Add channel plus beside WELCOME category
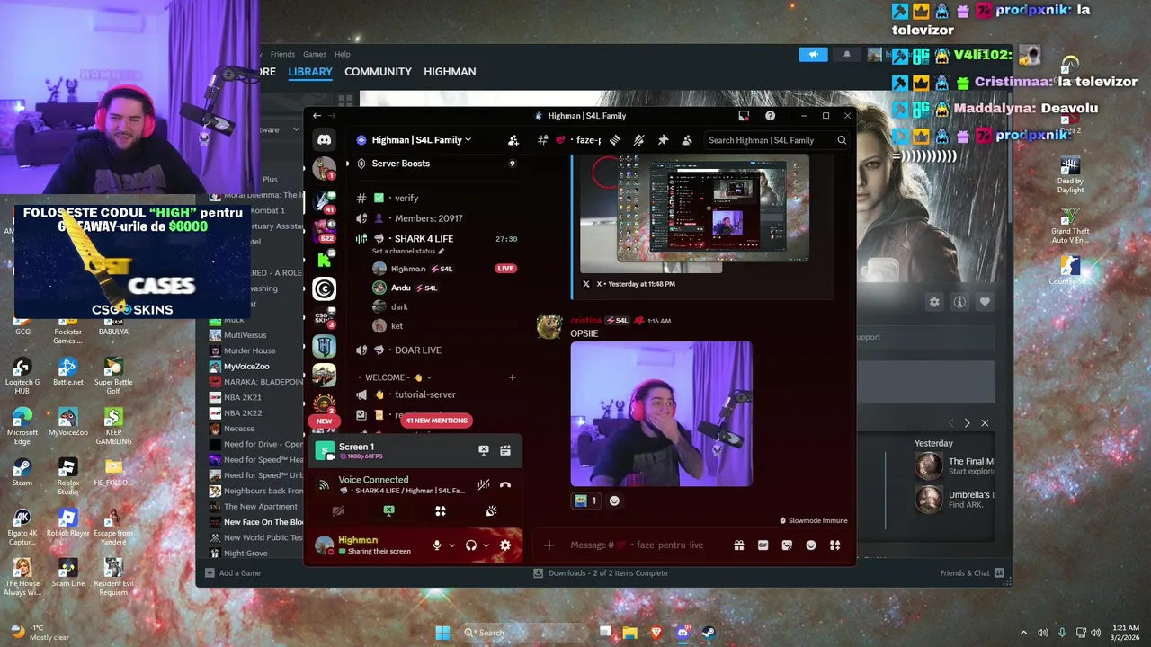 click(513, 377)
